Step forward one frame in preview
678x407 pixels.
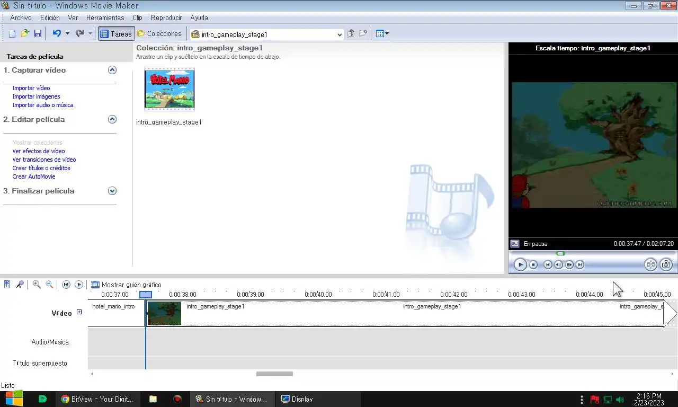tap(569, 264)
